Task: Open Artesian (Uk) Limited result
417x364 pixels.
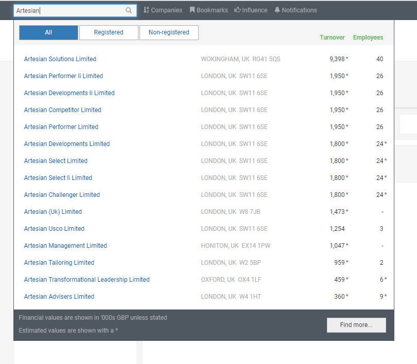Action: [x=53, y=212]
